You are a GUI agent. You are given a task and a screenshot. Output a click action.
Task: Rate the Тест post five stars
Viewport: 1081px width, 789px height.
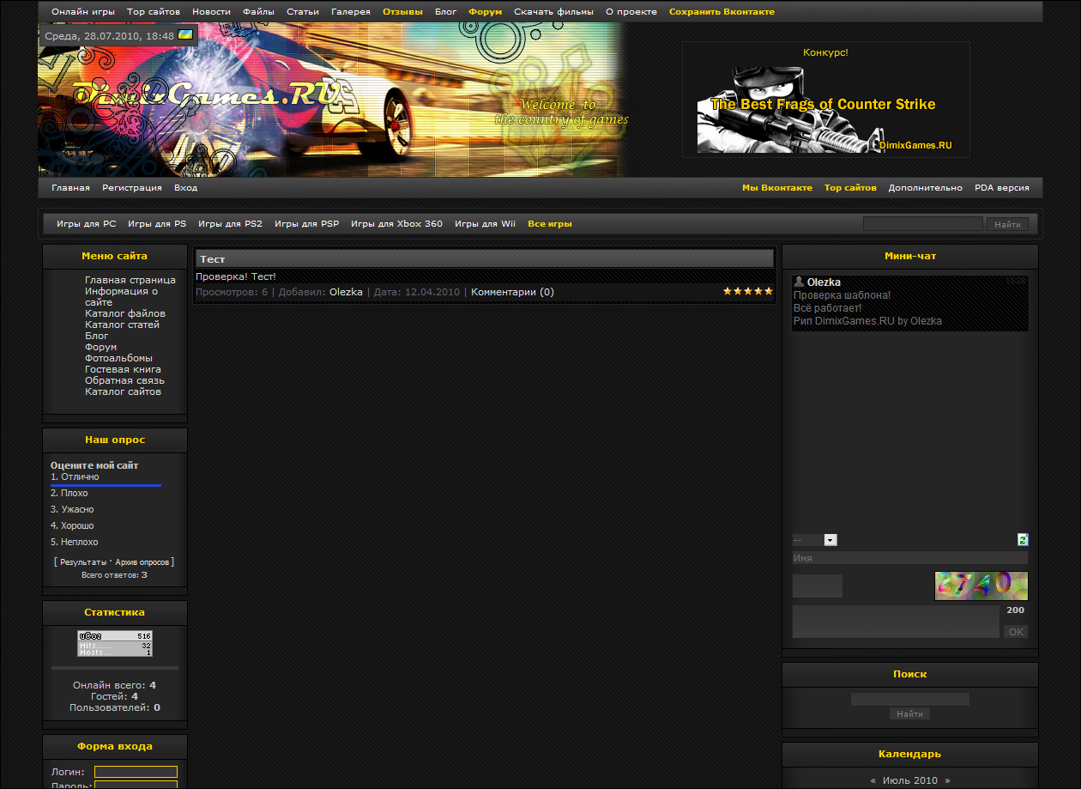coord(768,292)
